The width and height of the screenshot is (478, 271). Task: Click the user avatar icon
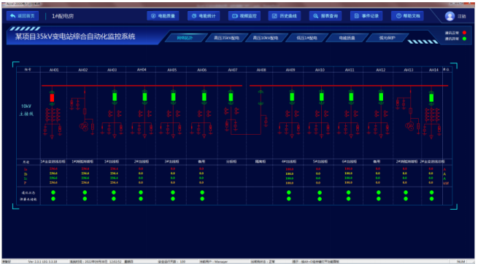(450, 16)
